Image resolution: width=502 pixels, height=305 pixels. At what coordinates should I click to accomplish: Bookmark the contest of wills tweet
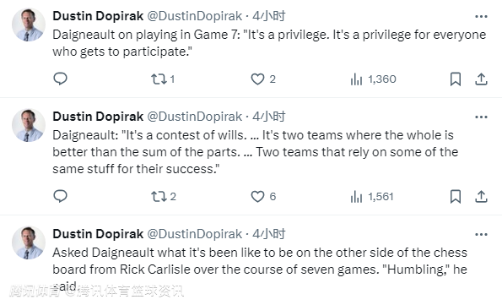click(x=456, y=196)
